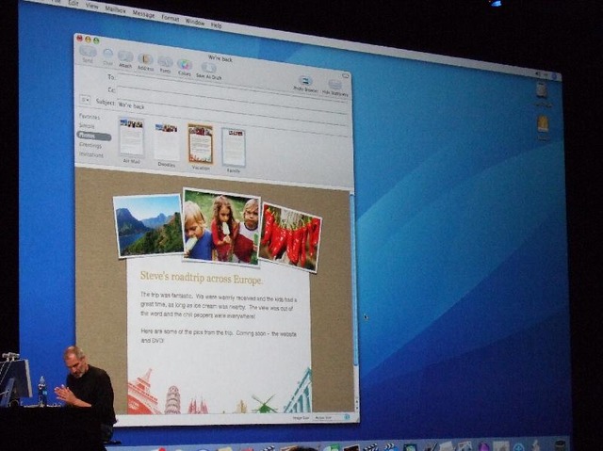Pick the Air Mail stationery template
Screen dimensions: 603x451
[131, 137]
